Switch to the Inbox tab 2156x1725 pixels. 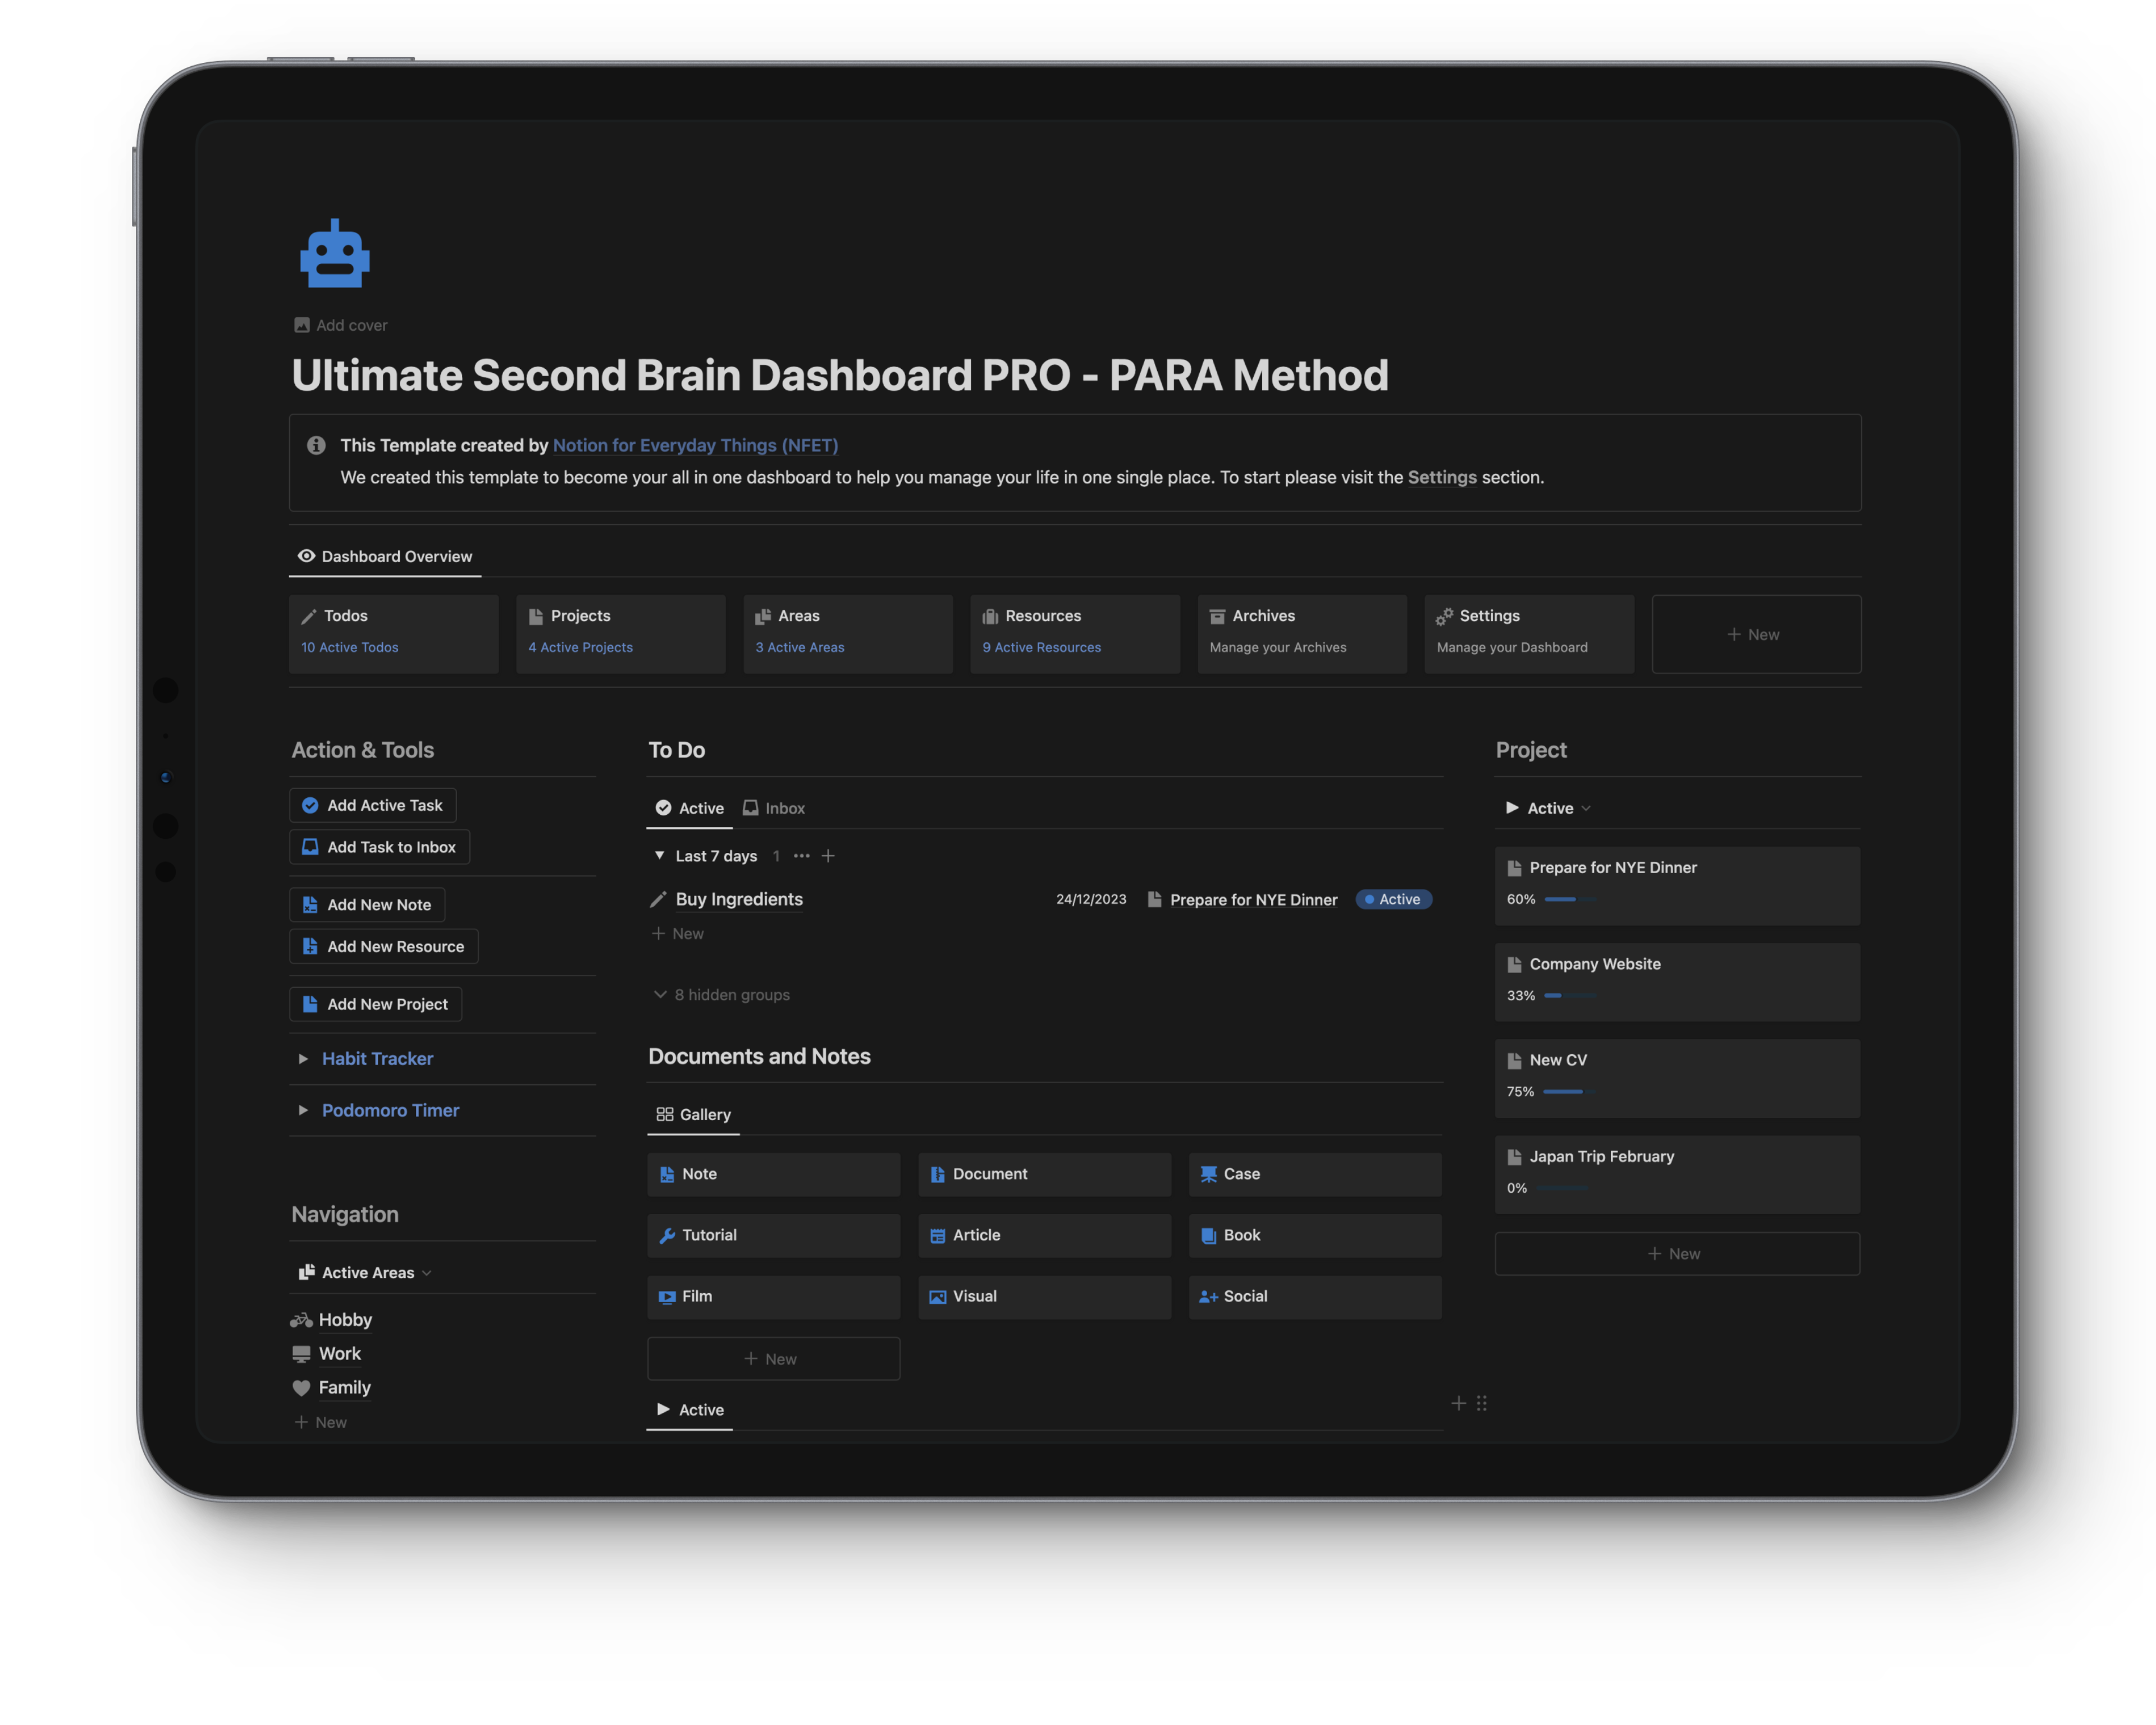(774, 808)
